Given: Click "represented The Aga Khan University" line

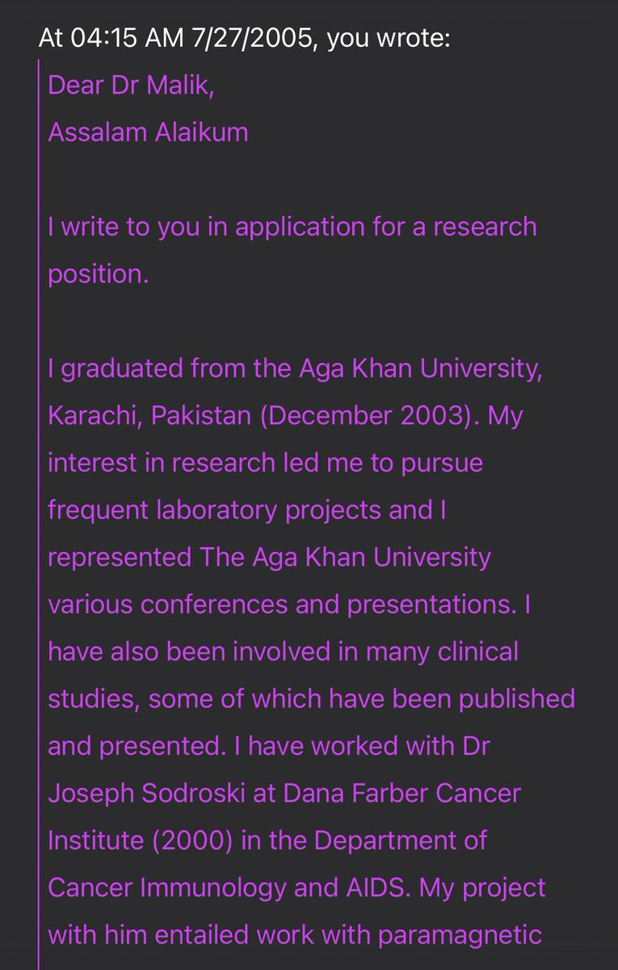Looking at the screenshot, I should (x=269, y=557).
